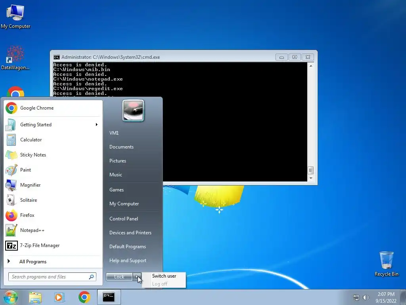Click the partially hidden Chrome desktop icon
This screenshot has height=305, width=406.
point(15,92)
